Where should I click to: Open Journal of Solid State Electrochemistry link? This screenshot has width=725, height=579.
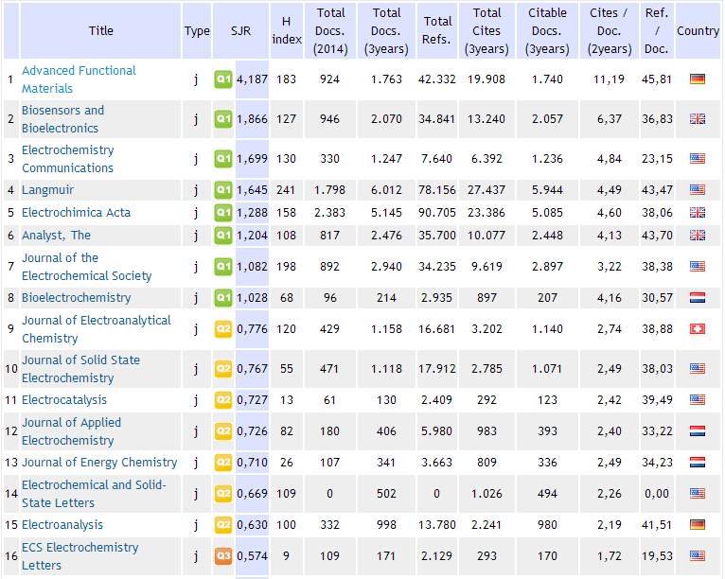pyautogui.click(x=80, y=369)
